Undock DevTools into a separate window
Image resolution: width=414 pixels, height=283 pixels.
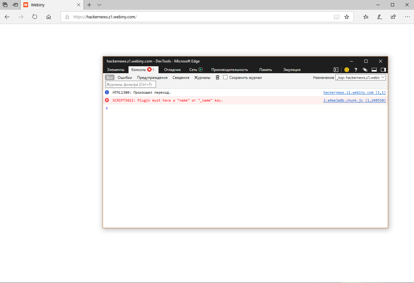(x=365, y=69)
